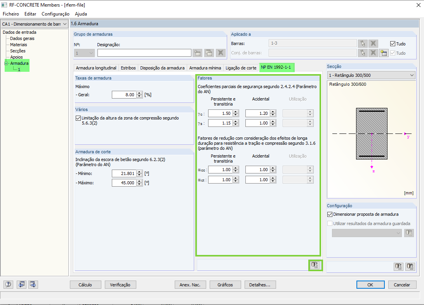Viewport: 424px width, 305px height.
Task: Click new reinforcement group icon
Action: coord(197,53)
